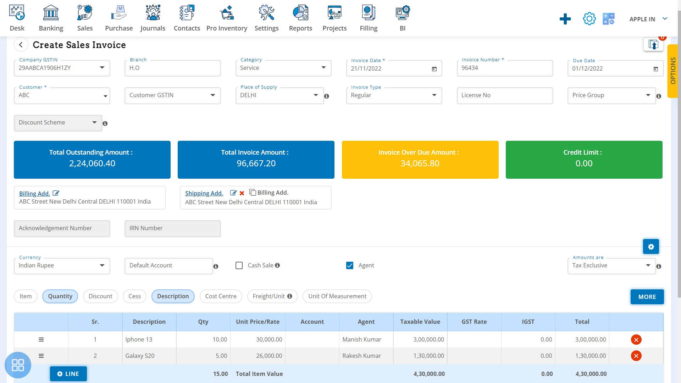Viewport: 681px width, 383px height.
Task: Expand the APPLE IN company menu
Action: point(649,19)
